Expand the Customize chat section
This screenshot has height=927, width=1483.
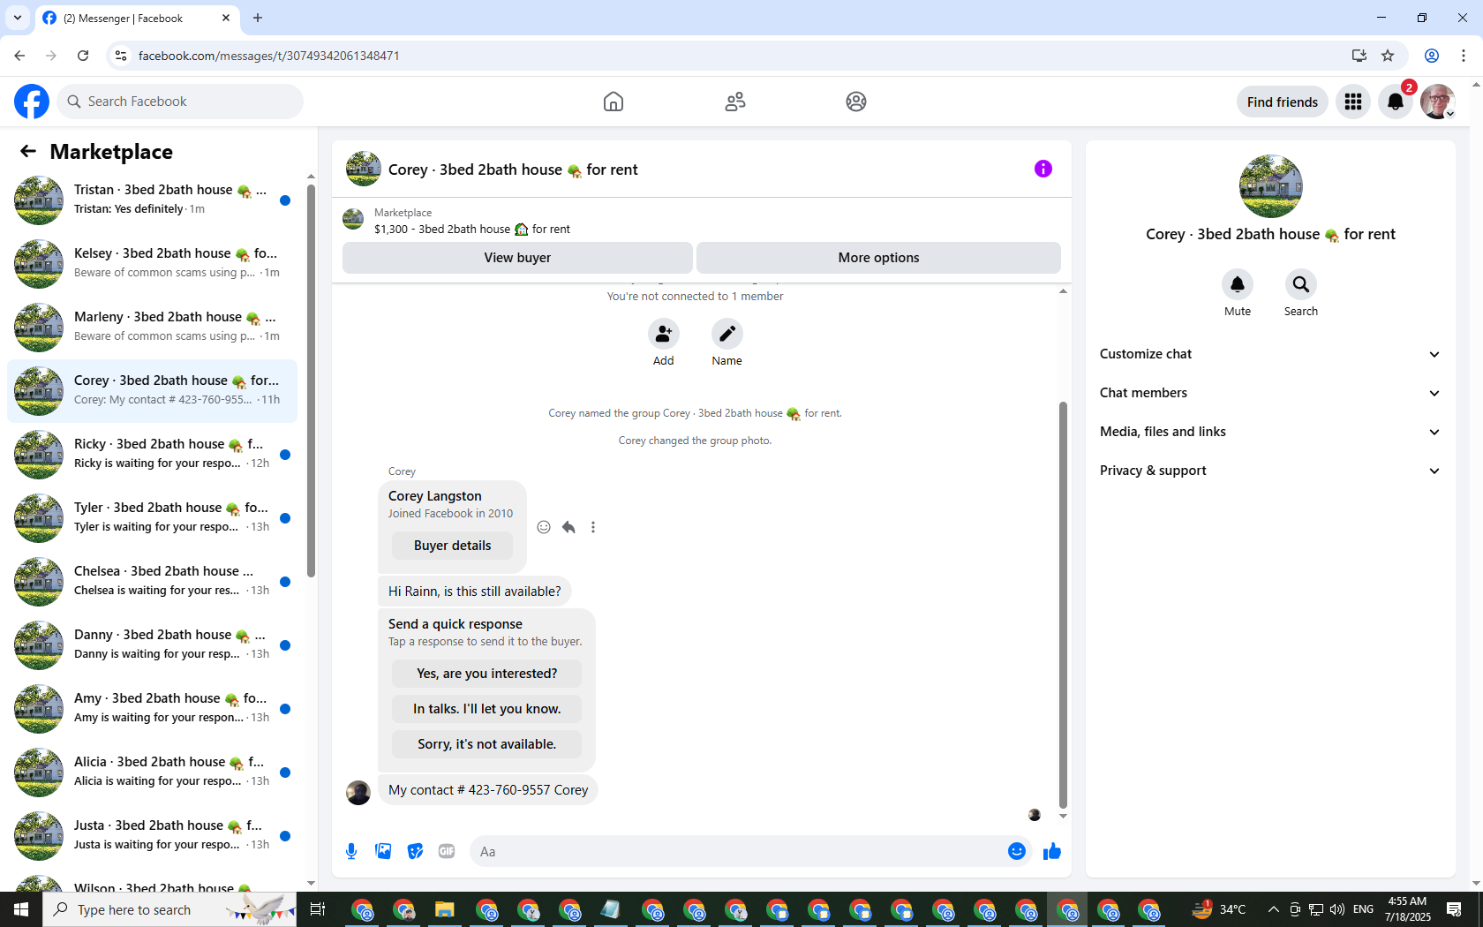click(1270, 354)
